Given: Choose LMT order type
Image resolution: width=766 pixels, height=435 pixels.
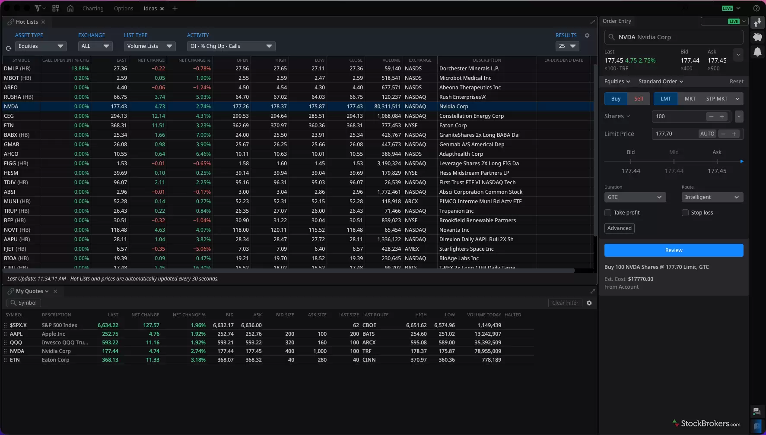Looking at the screenshot, I should (x=666, y=99).
